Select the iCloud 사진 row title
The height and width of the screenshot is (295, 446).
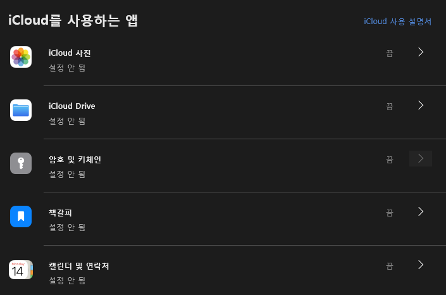pos(70,53)
